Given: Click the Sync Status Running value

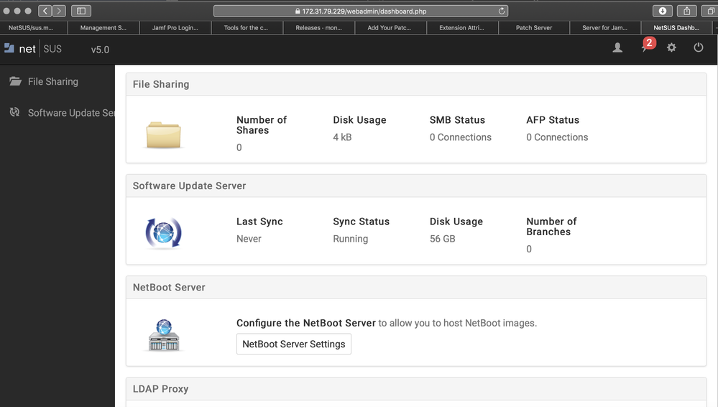Looking at the screenshot, I should [x=350, y=239].
